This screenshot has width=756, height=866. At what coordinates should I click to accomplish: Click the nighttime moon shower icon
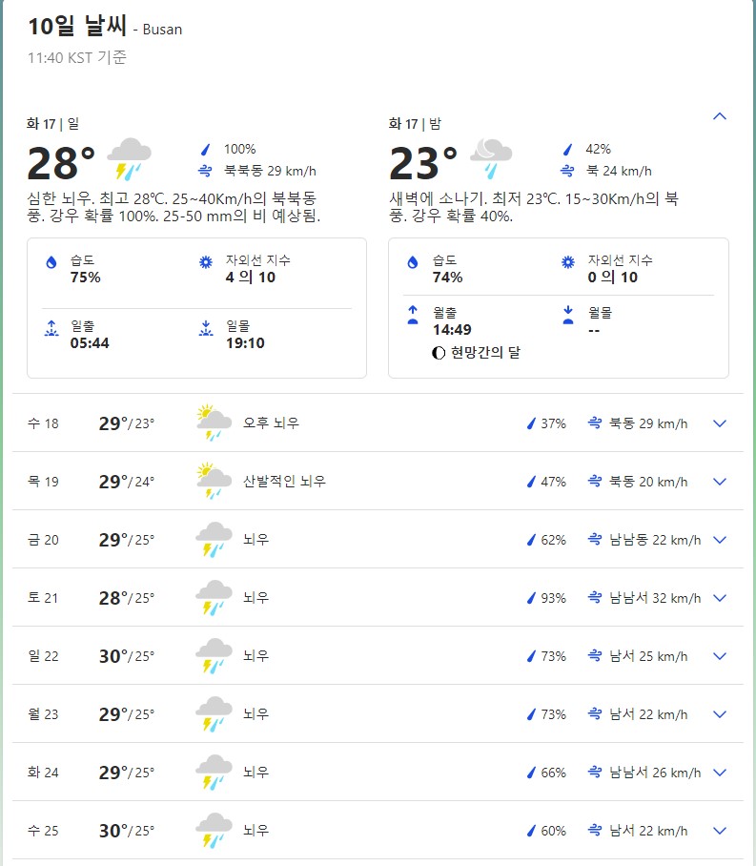click(x=491, y=159)
